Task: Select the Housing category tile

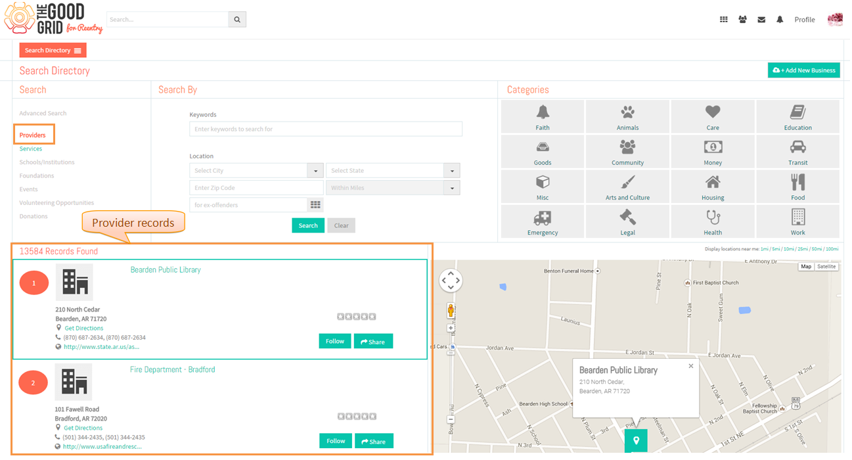Action: coord(713,186)
